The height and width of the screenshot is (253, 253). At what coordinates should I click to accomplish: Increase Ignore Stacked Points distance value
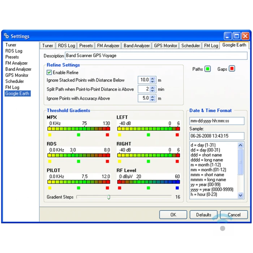point(153,78)
